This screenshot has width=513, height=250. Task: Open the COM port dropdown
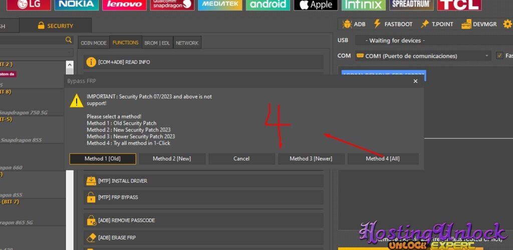[x=423, y=56]
